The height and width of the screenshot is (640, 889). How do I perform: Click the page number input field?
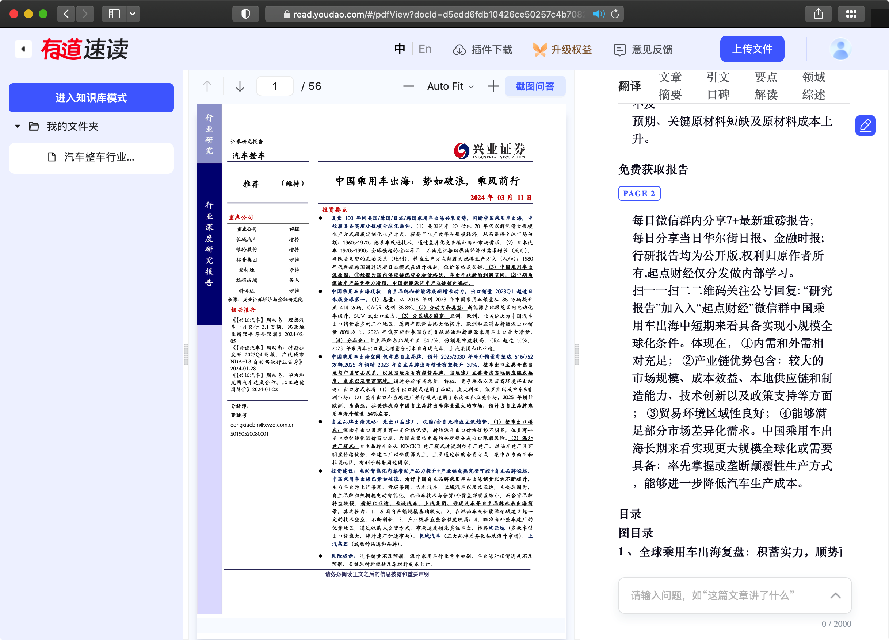[274, 86]
